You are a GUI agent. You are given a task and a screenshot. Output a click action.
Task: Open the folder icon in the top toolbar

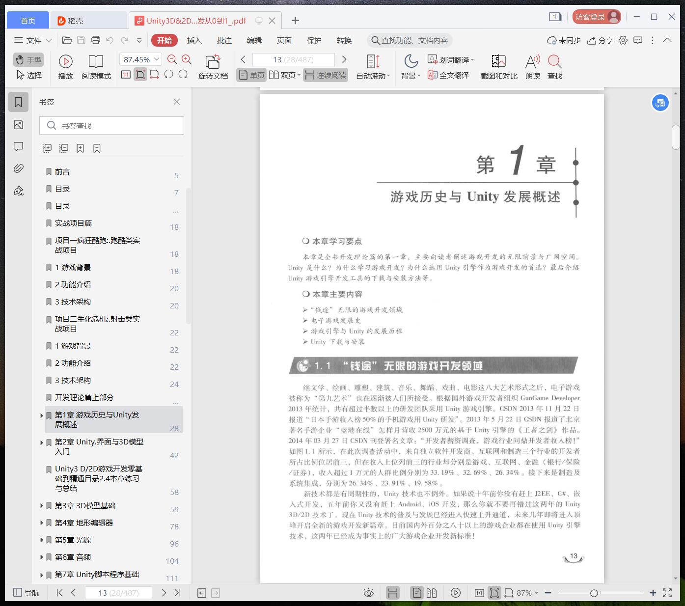pyautogui.click(x=67, y=40)
